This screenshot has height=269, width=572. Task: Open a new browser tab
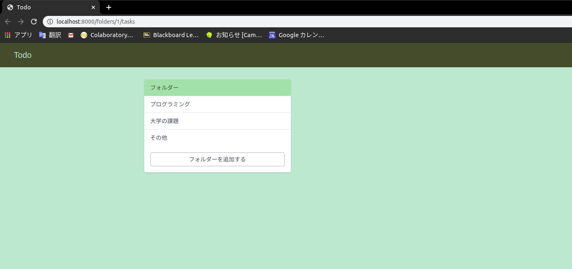[108, 7]
